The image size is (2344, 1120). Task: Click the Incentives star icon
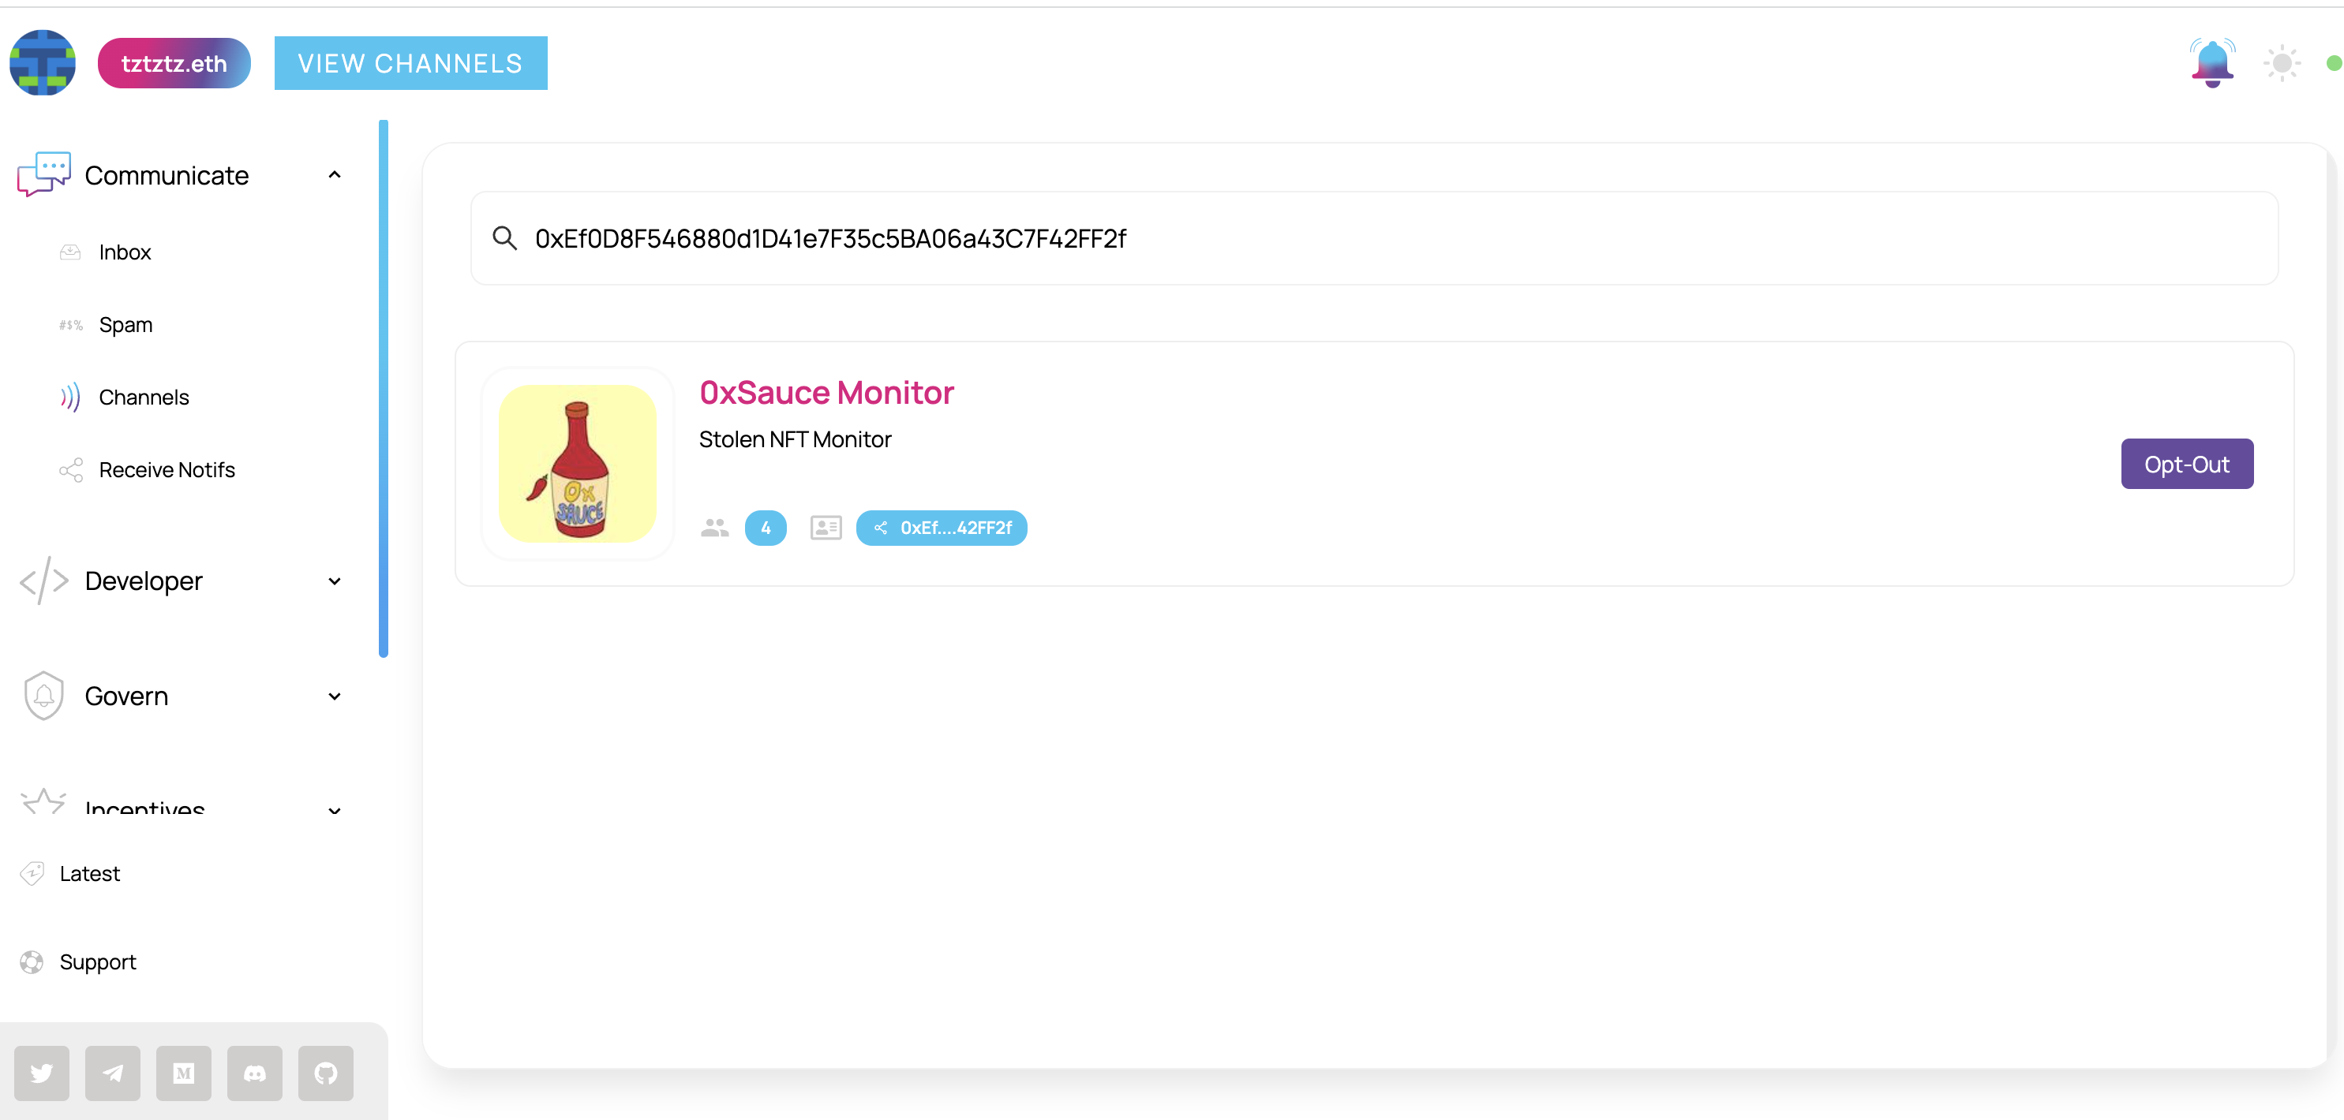pyautogui.click(x=43, y=801)
